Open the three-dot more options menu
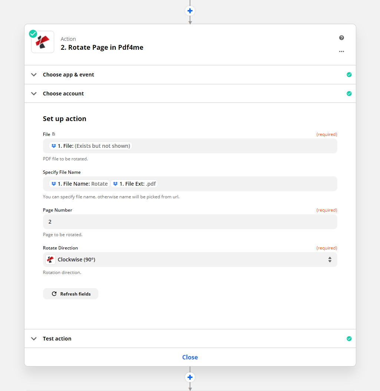380x391 pixels. point(341,51)
